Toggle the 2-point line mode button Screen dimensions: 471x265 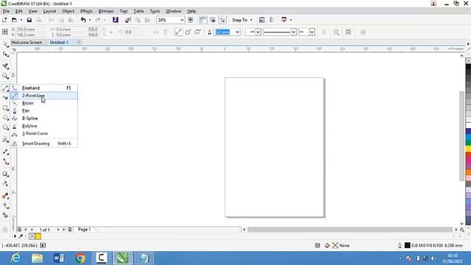(x=178, y=32)
